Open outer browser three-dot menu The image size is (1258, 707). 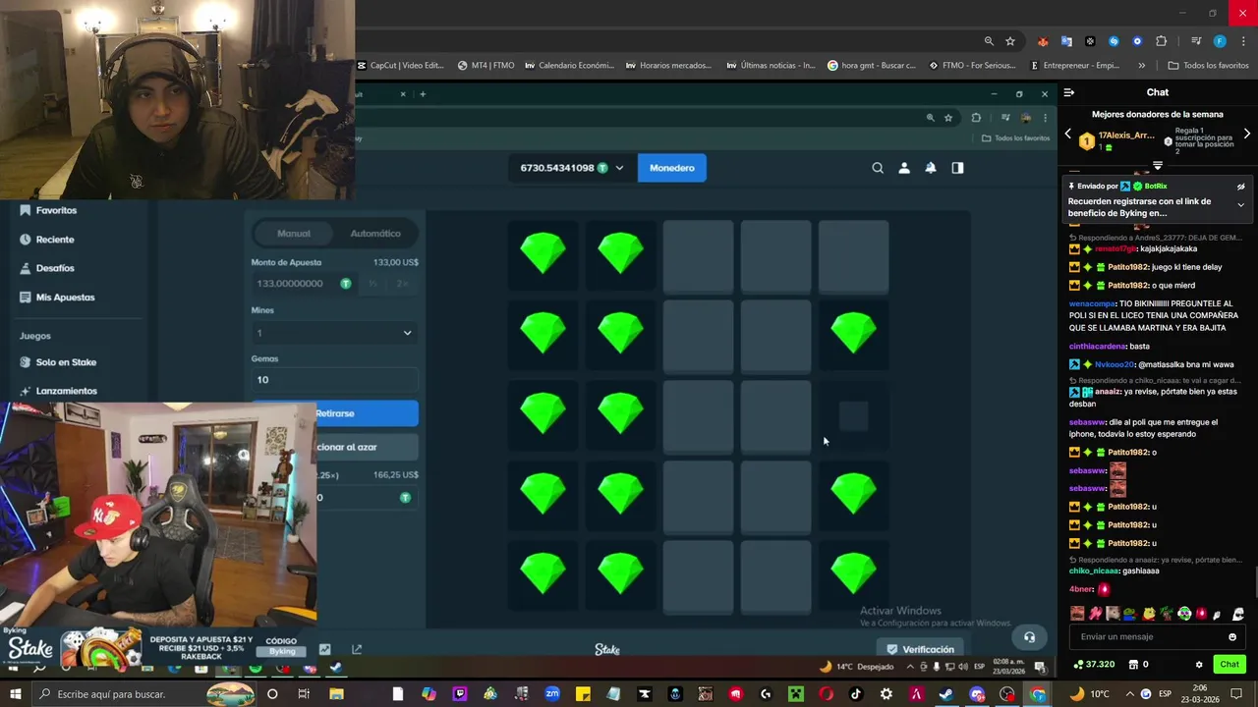pos(1243,41)
